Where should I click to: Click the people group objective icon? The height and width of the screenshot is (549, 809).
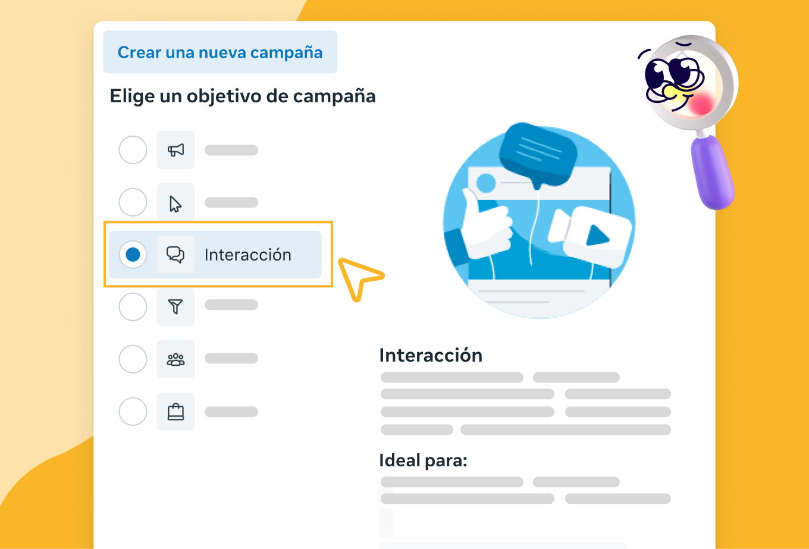pos(175,359)
